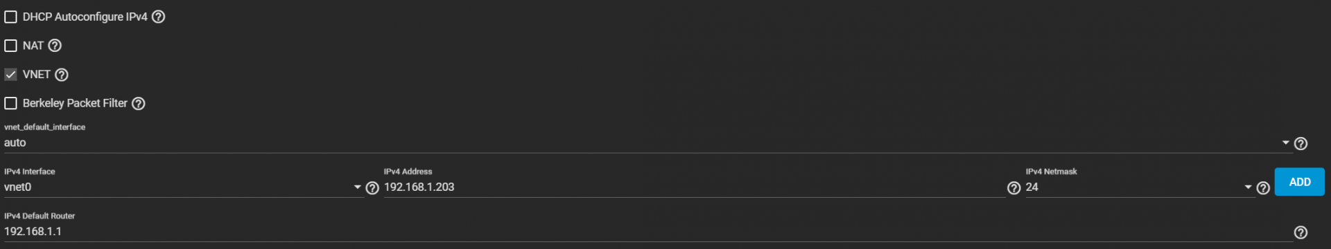Click the blue ADD button
The width and height of the screenshot is (1331, 249).
pyautogui.click(x=1300, y=182)
